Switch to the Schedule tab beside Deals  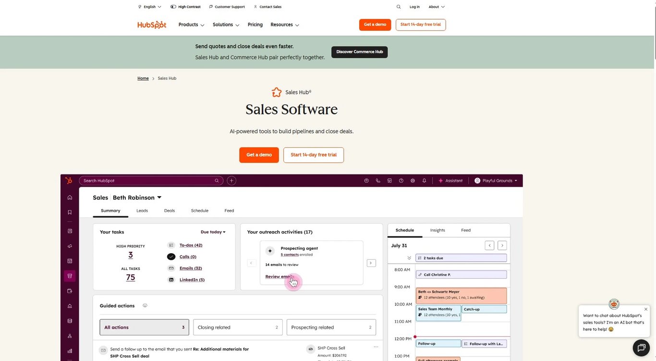[200, 210]
